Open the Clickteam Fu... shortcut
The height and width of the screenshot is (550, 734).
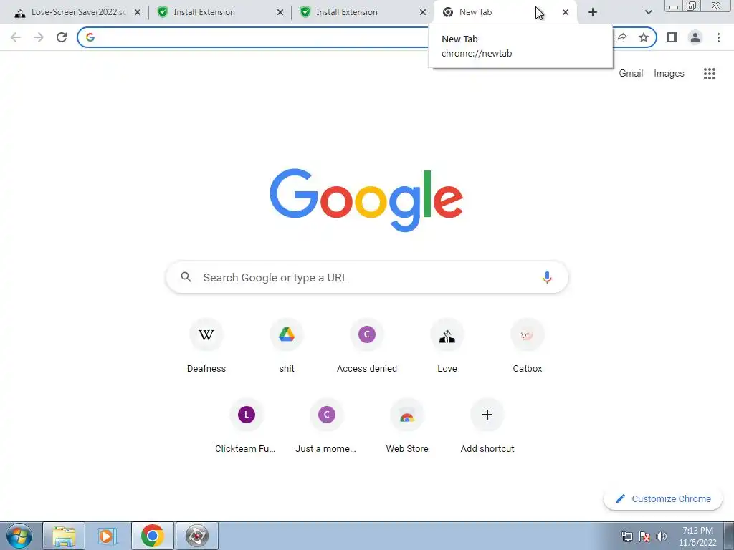coord(247,426)
